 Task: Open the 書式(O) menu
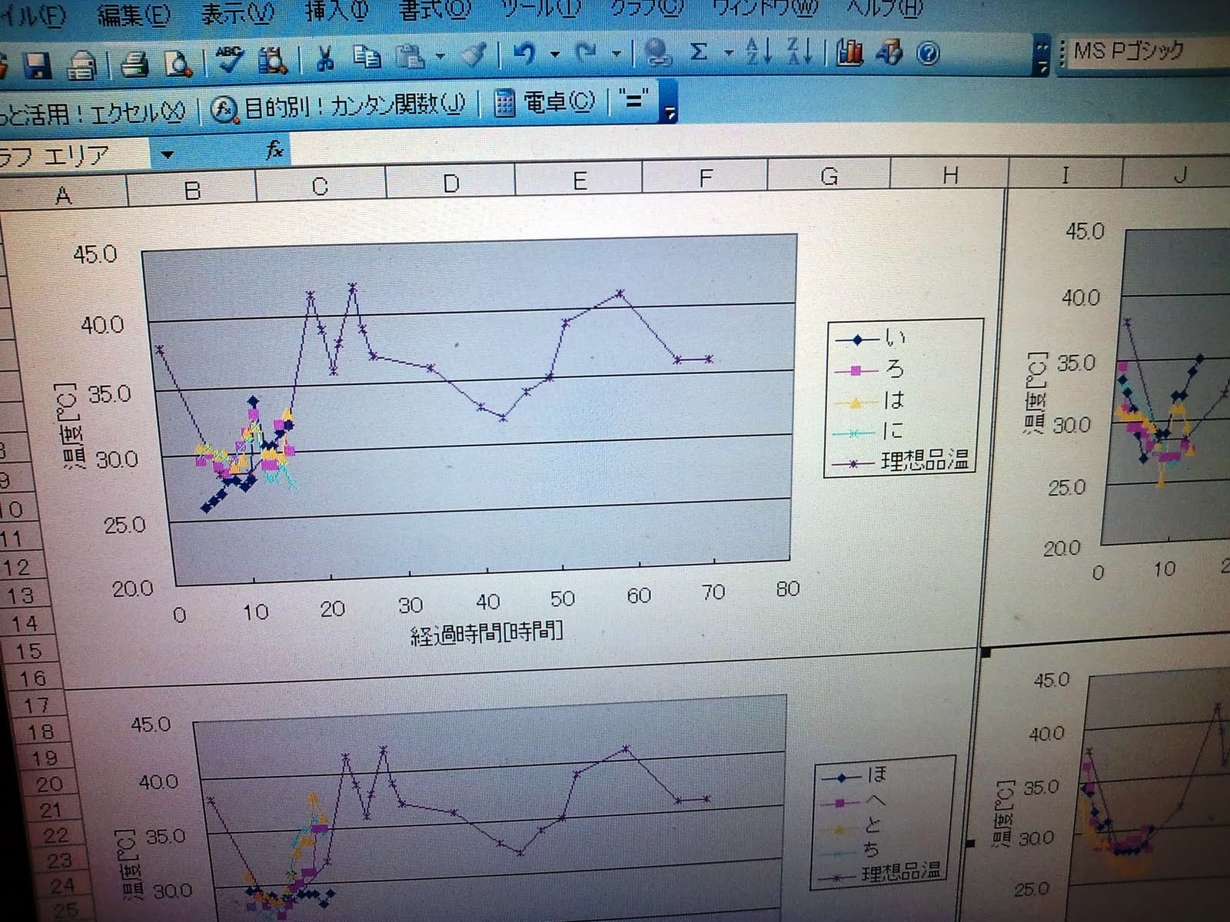click(434, 10)
